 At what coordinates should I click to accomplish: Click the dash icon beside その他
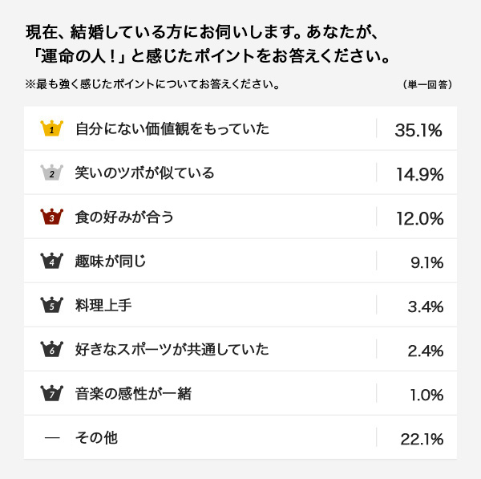[52, 438]
